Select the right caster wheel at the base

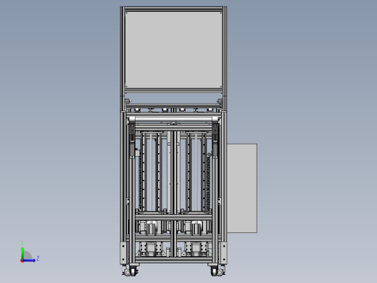point(215,271)
